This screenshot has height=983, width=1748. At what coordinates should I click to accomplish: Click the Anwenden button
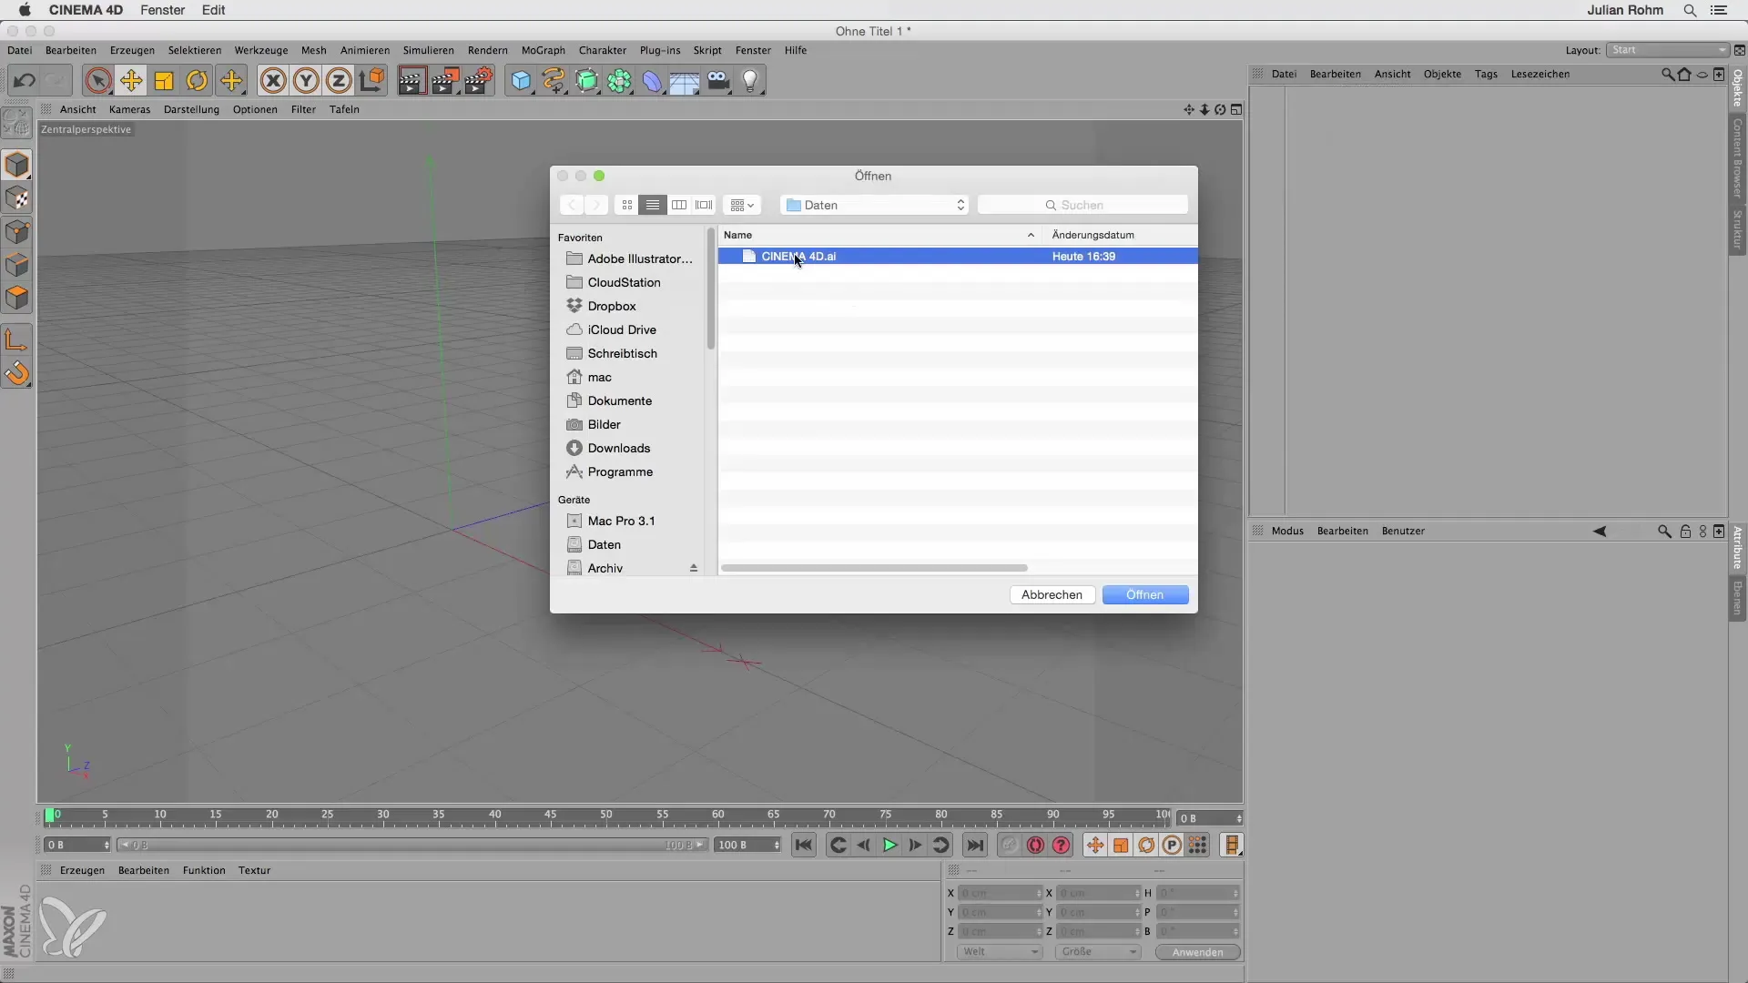coord(1197,952)
